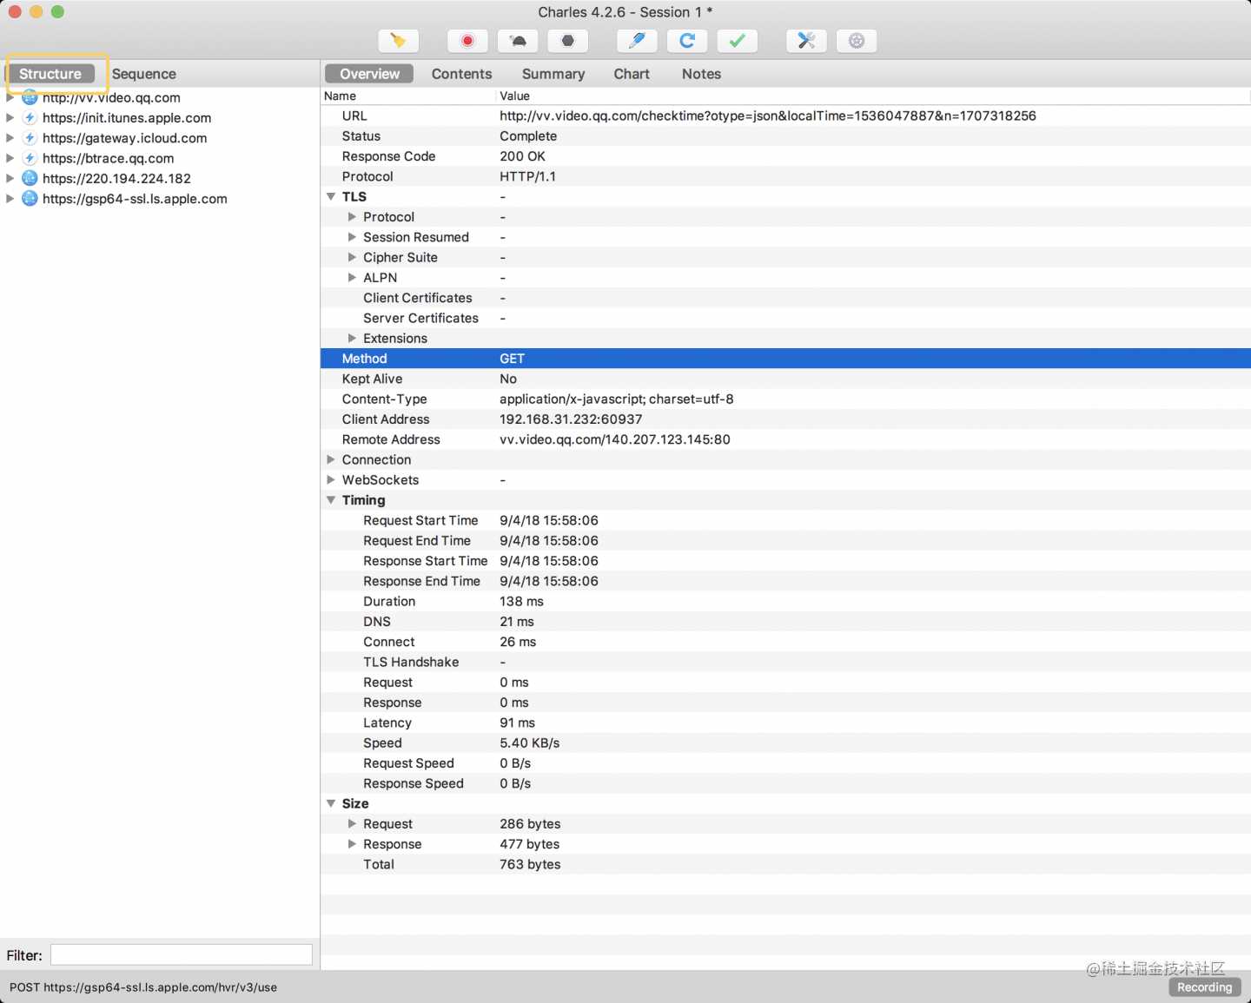
Task: Expand the TLS Protocol row
Action: [x=352, y=216]
